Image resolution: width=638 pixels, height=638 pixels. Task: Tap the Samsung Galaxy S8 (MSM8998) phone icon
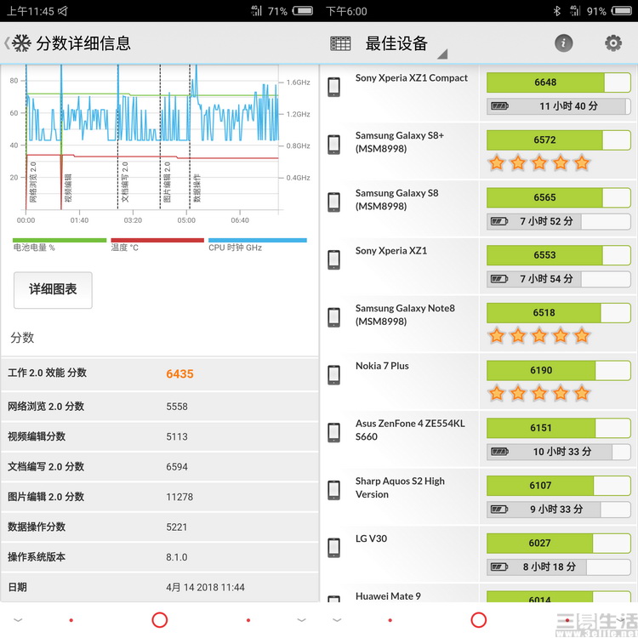pyautogui.click(x=334, y=202)
